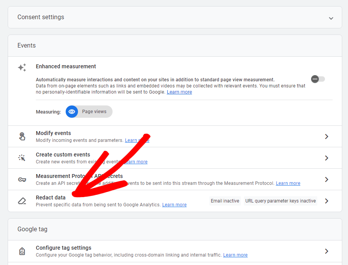Click Learn more for Measurement Protocol API secrets
The width and height of the screenshot is (348, 265).
(x=288, y=183)
